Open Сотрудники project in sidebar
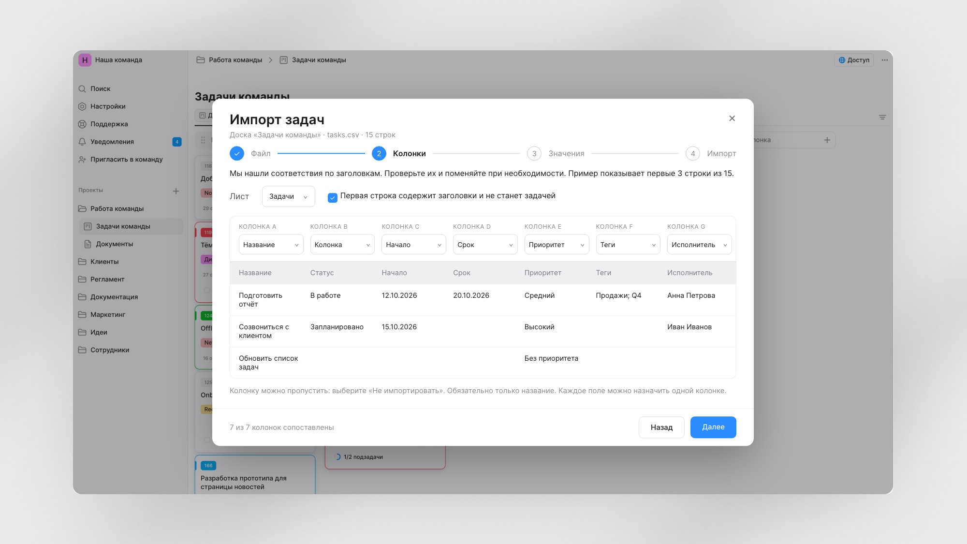 110,350
